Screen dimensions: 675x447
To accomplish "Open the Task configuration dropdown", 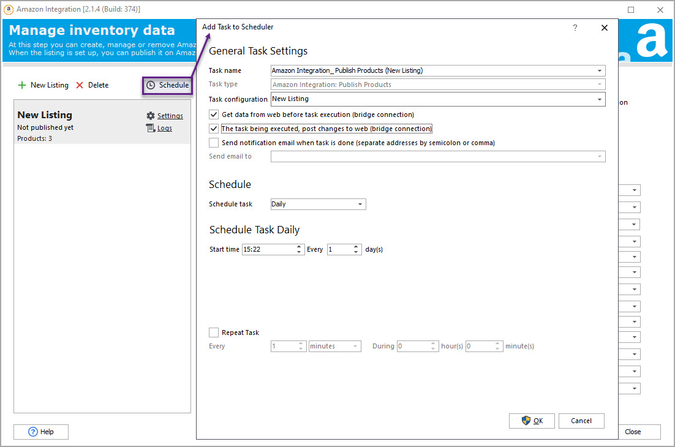I will tap(599, 99).
